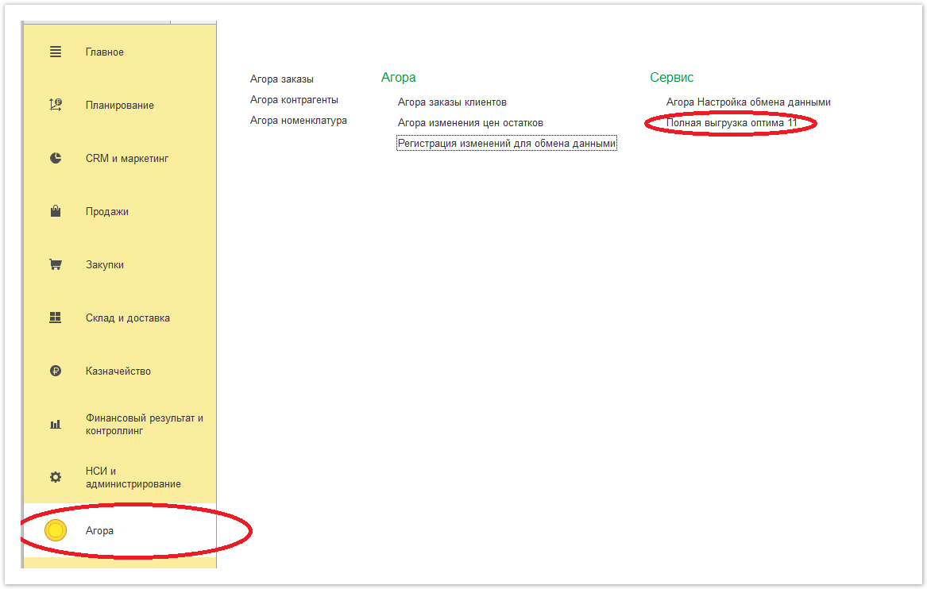Click the CRM и маркетинг pie icon
927x589 pixels.
(x=56, y=158)
